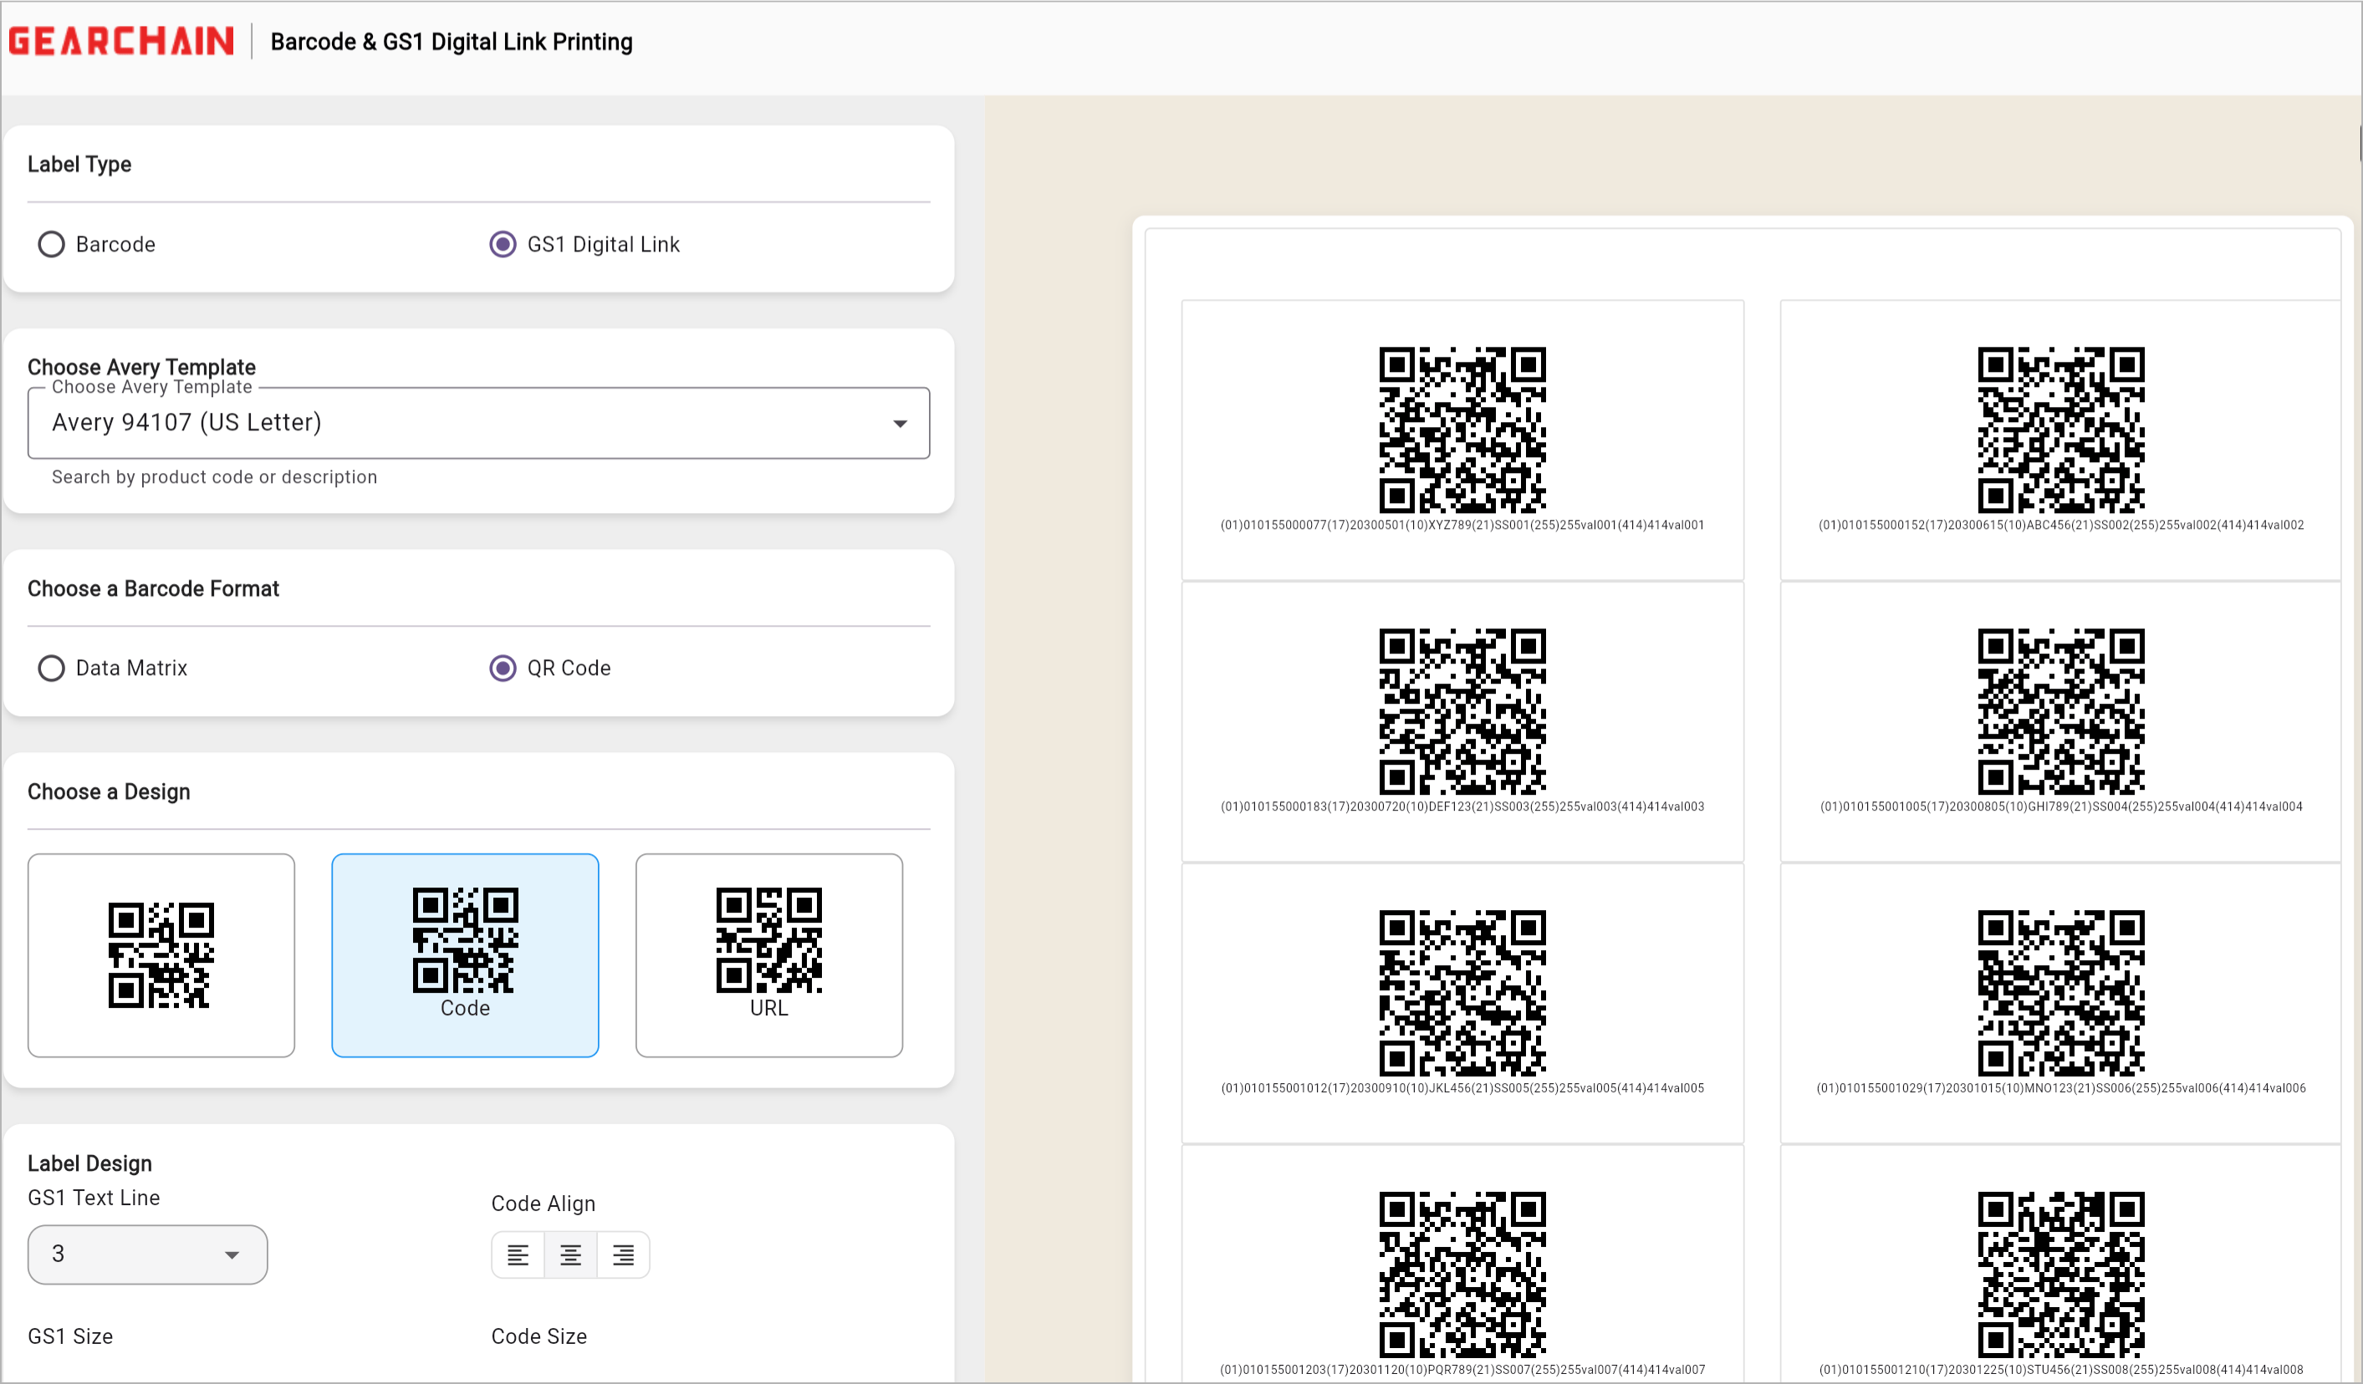Click the left-align code icon
2363x1384 pixels.
pyautogui.click(x=518, y=1254)
